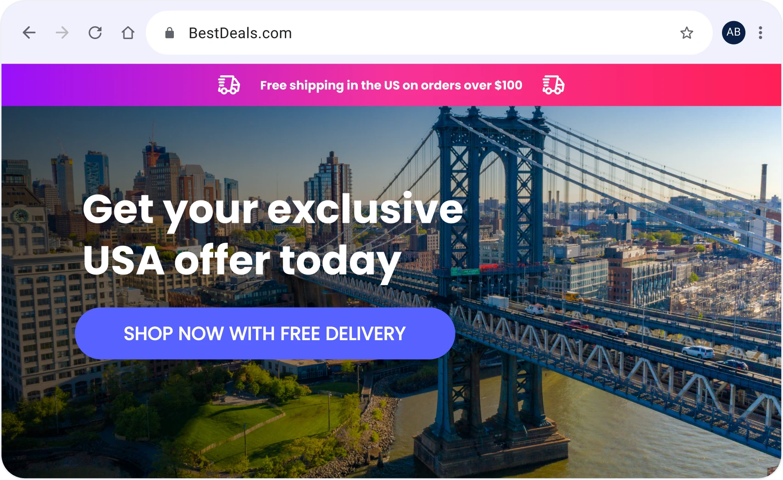The width and height of the screenshot is (783, 480).
Task: Click Shop Now With Free Delivery button
Action: (x=265, y=333)
